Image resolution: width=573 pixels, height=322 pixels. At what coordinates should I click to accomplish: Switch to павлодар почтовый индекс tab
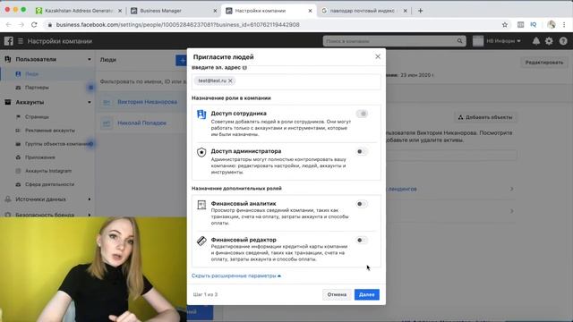point(362,11)
